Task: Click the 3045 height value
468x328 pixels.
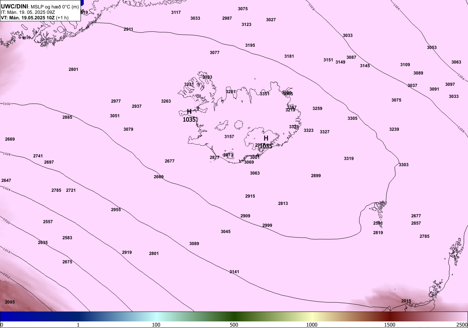Action: [x=226, y=232]
